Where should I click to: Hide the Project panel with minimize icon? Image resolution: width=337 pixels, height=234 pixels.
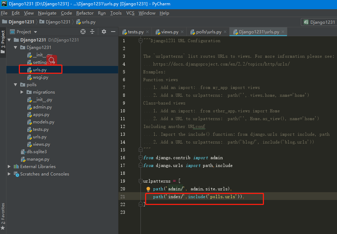113,32
